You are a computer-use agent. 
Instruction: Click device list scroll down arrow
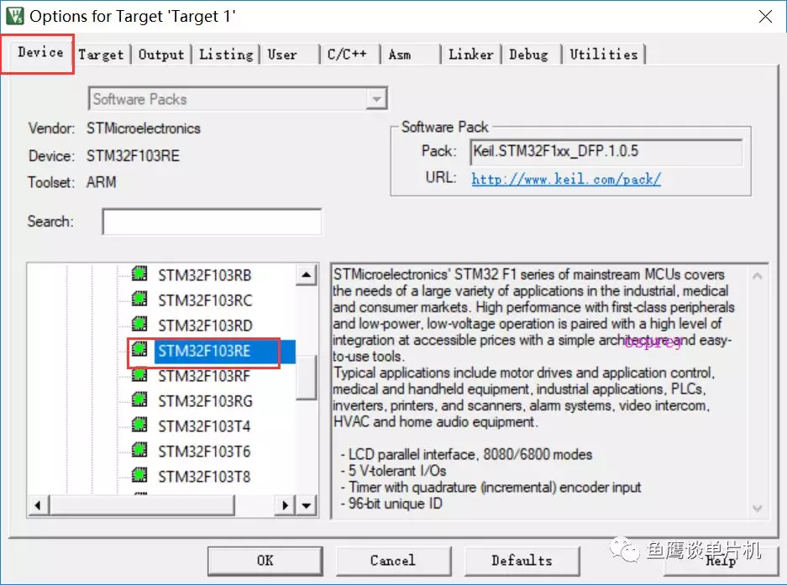pyautogui.click(x=307, y=505)
